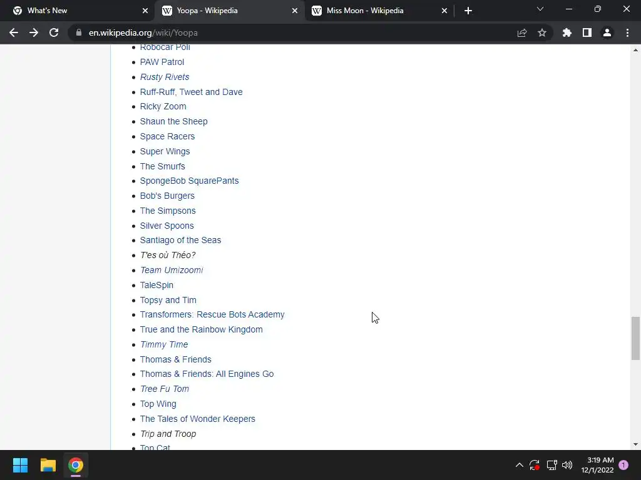Image resolution: width=641 pixels, height=480 pixels.
Task: Switch to the What's New tab
Action: tap(77, 11)
